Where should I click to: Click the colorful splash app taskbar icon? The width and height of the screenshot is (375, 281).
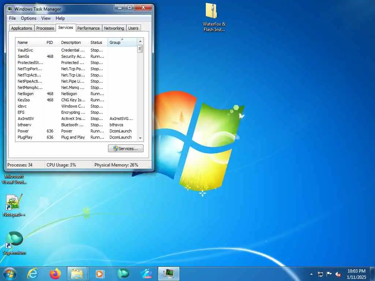[x=146, y=274]
